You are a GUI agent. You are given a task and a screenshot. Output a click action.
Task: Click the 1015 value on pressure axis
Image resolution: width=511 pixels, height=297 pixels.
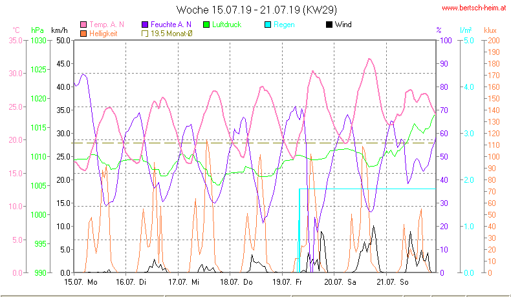coord(38,128)
